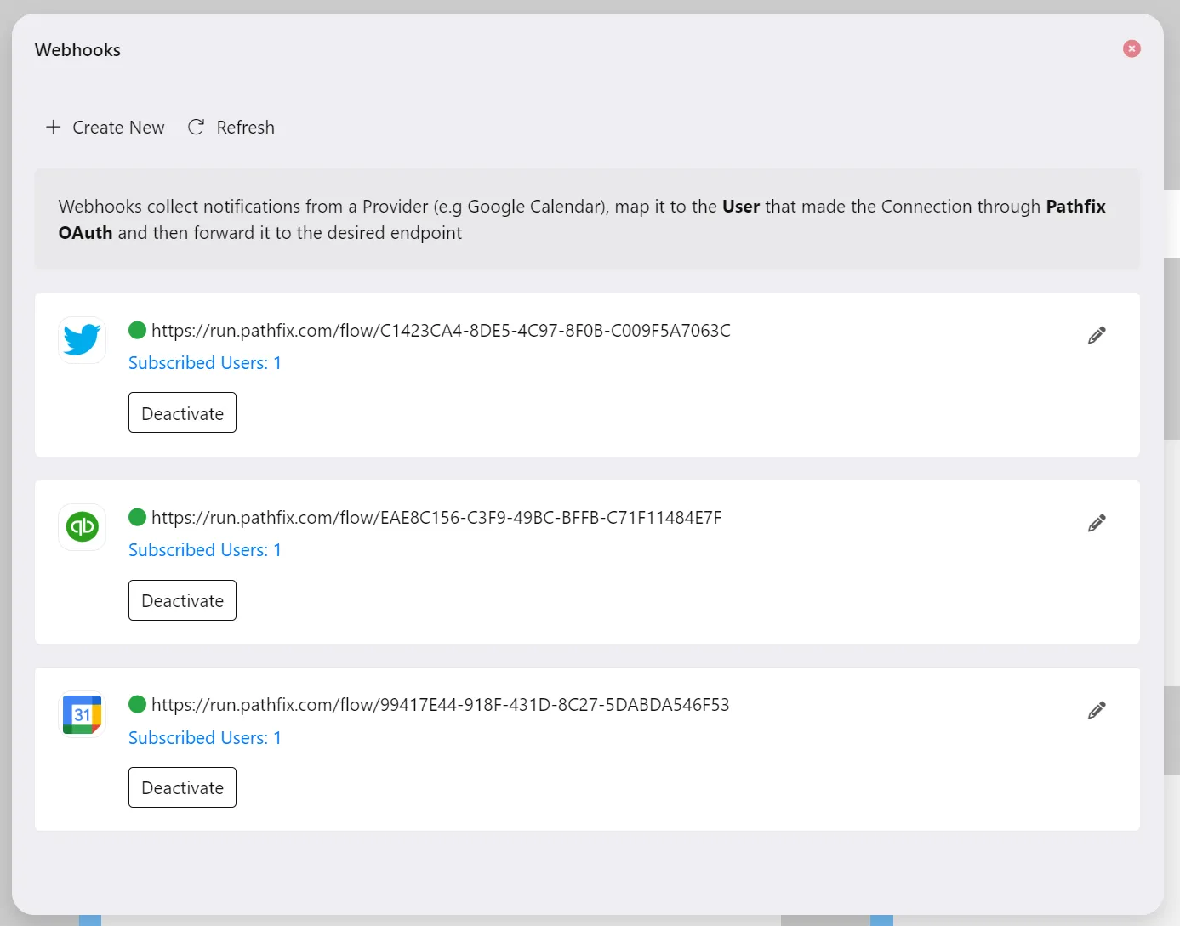Deactivate the Twitter webhook
This screenshot has width=1180, height=926.
click(182, 412)
